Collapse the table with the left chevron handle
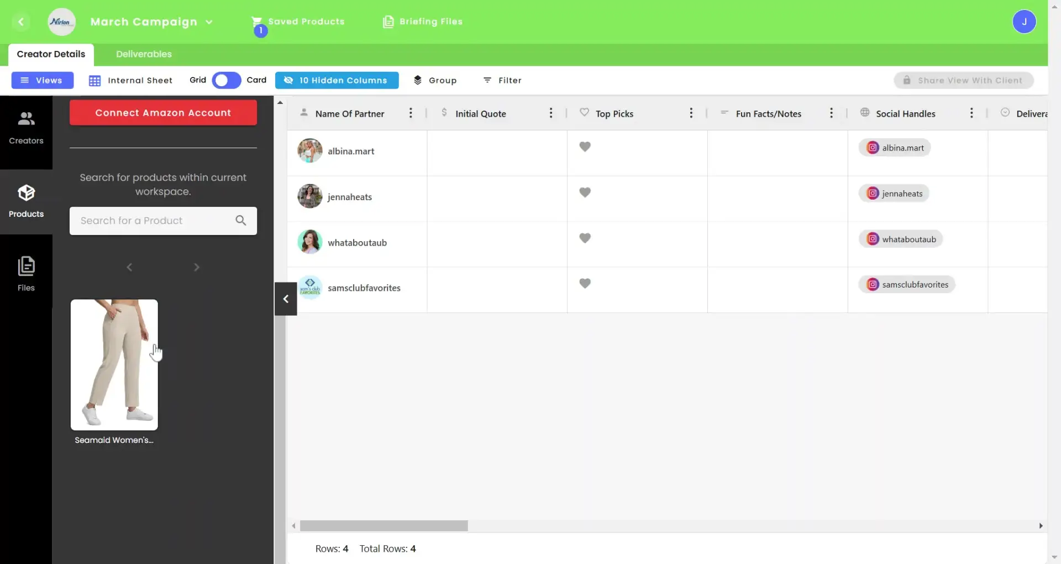 pyautogui.click(x=285, y=299)
